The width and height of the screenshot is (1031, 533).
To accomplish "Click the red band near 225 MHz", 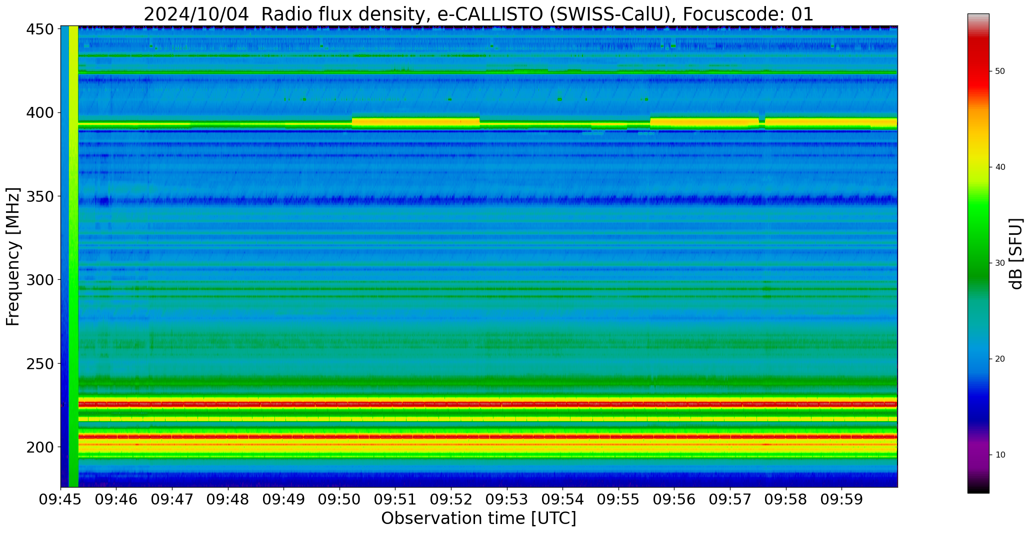I will coord(487,404).
